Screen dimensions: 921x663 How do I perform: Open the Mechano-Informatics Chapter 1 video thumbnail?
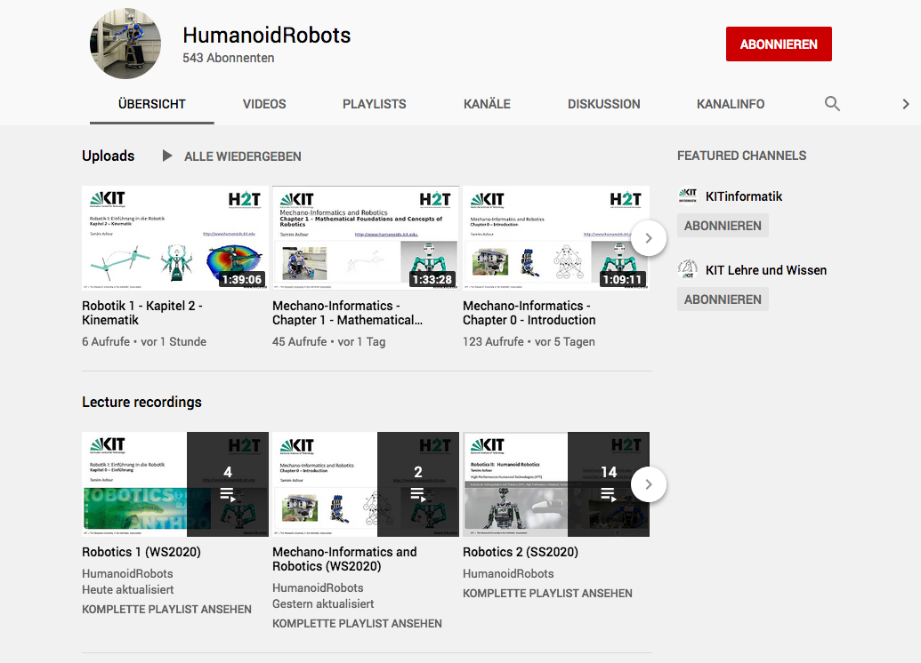(x=366, y=237)
